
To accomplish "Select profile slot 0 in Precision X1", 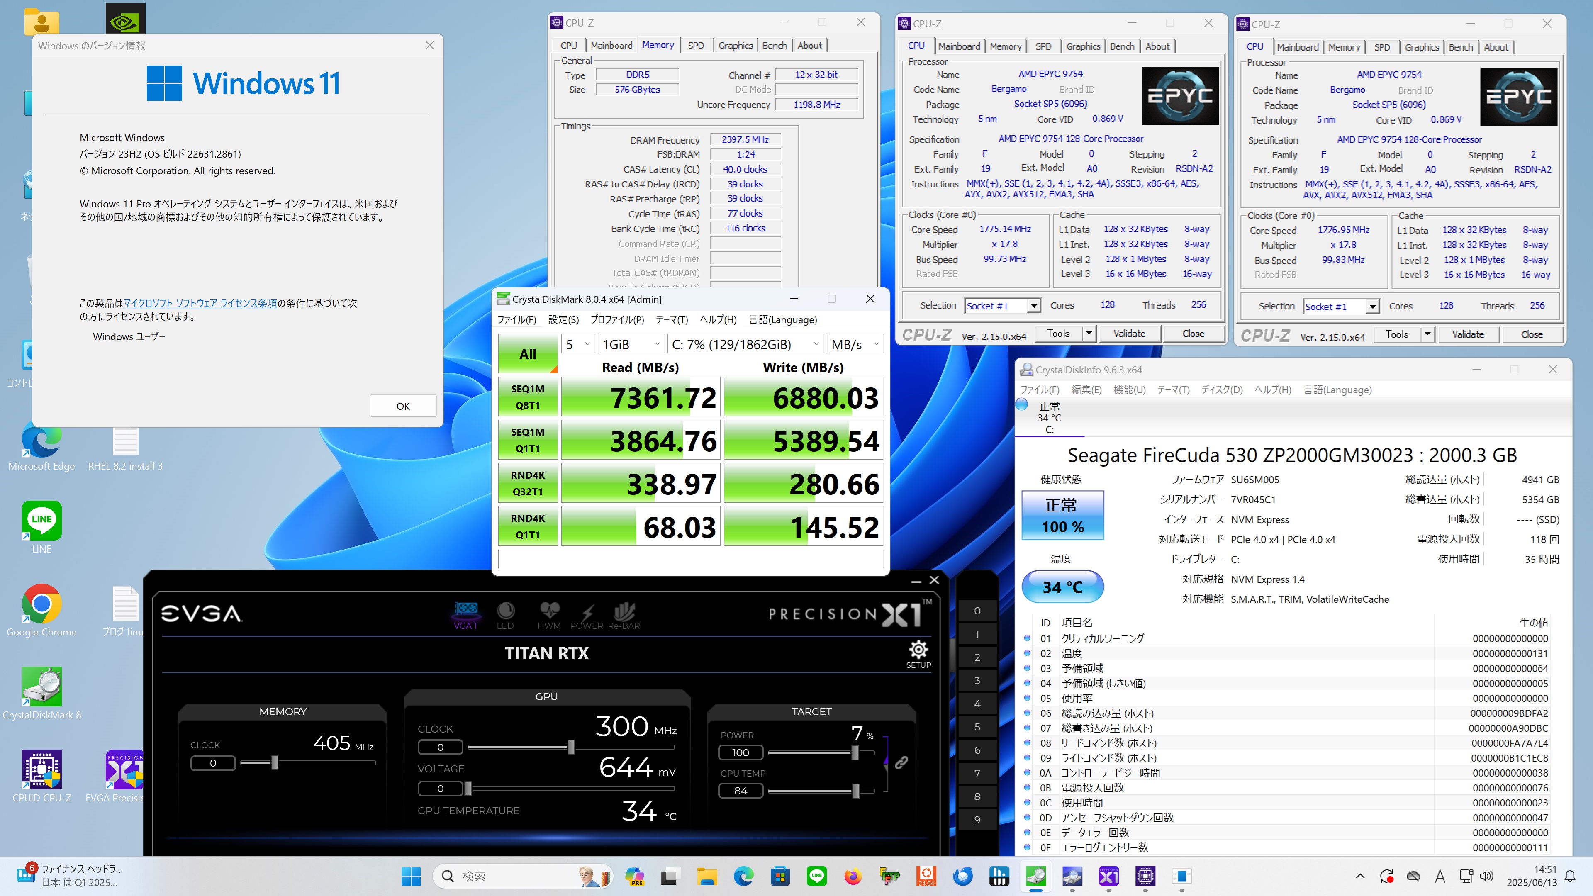I will click(x=977, y=611).
